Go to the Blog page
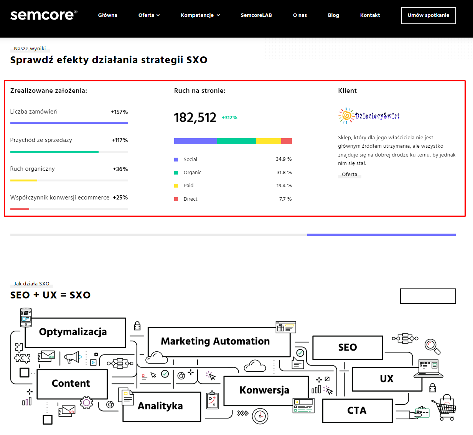This screenshot has width=473, height=435. [x=333, y=15]
